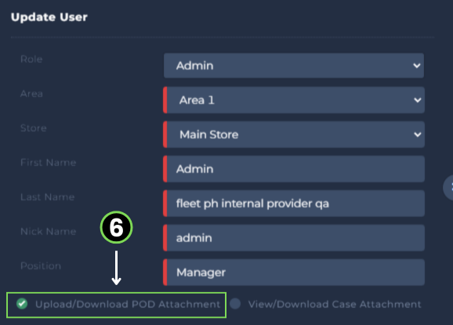Image resolution: width=453 pixels, height=325 pixels.
Task: Click the View/Download Case Attachment label
Action: tap(335, 304)
